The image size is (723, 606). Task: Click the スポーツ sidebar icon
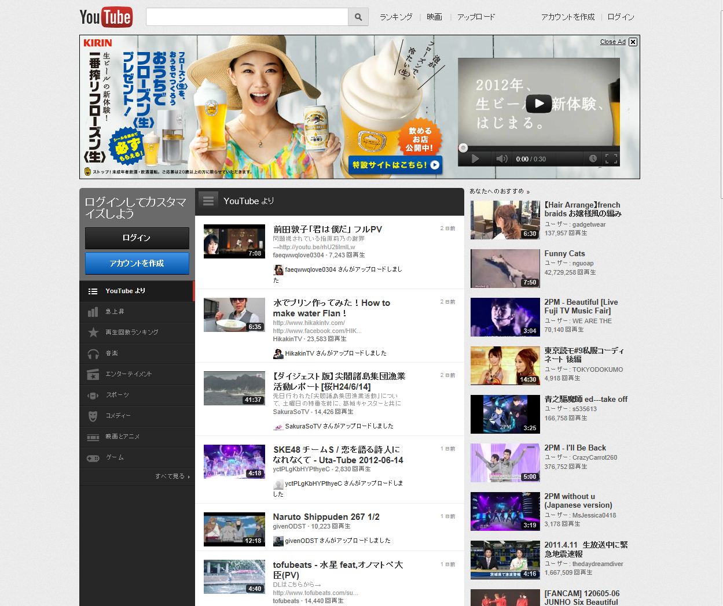93,395
